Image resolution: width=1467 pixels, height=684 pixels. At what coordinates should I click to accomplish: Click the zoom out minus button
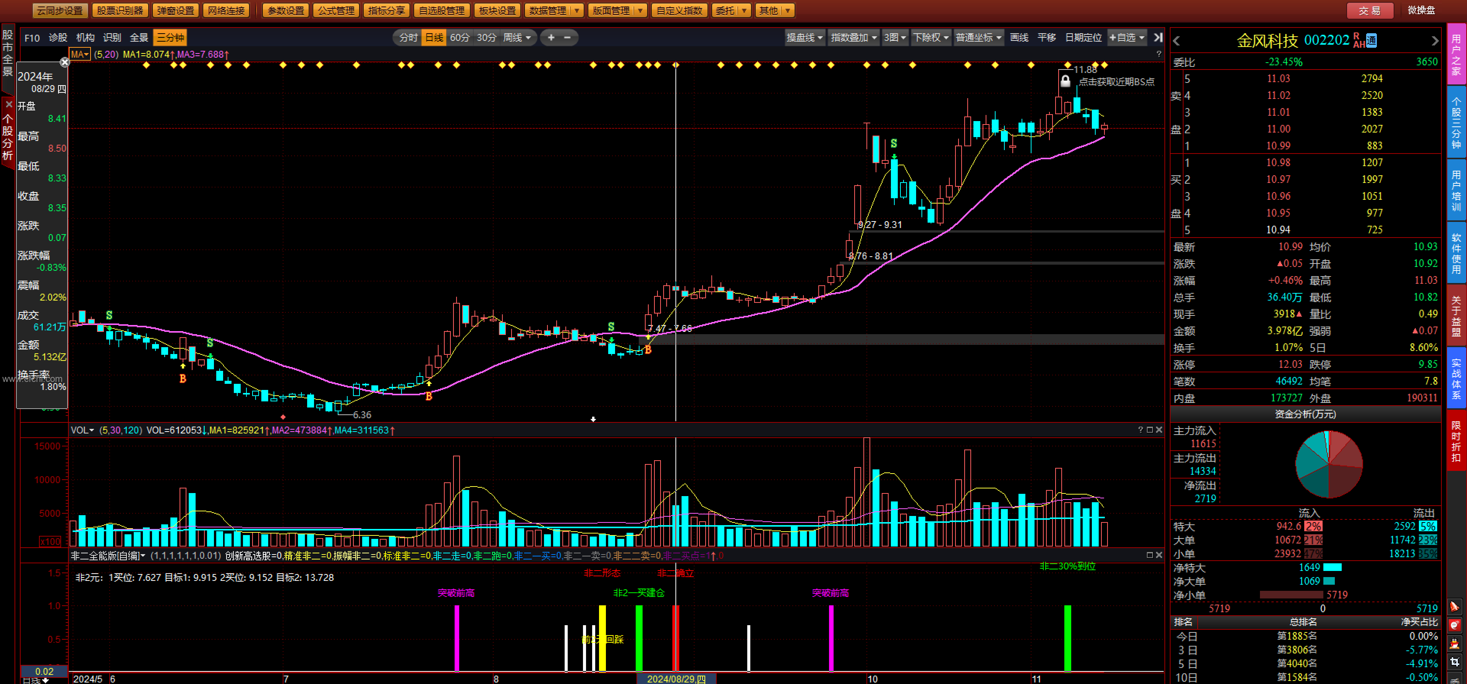pyautogui.click(x=567, y=37)
